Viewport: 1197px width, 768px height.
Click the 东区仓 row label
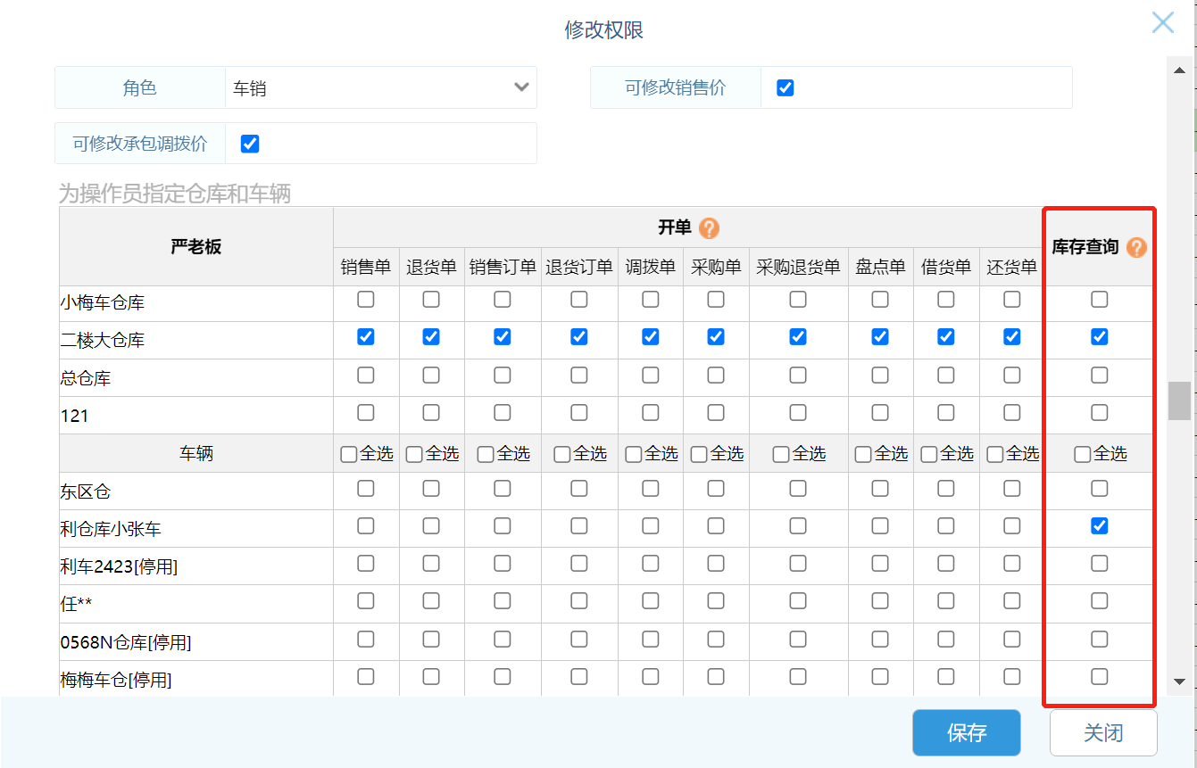86,491
